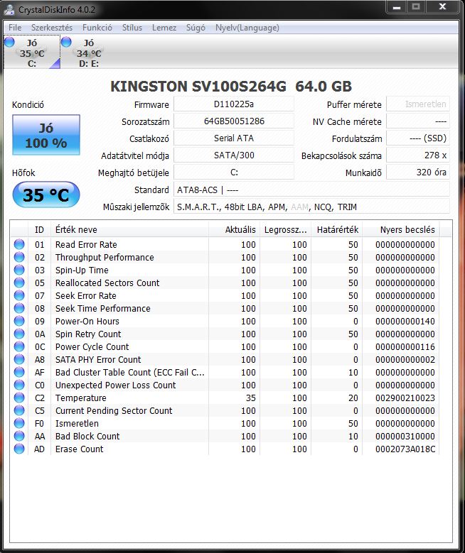The height and width of the screenshot is (553, 465).
Task: Click the Legrossz... column header
Action: 286,229
